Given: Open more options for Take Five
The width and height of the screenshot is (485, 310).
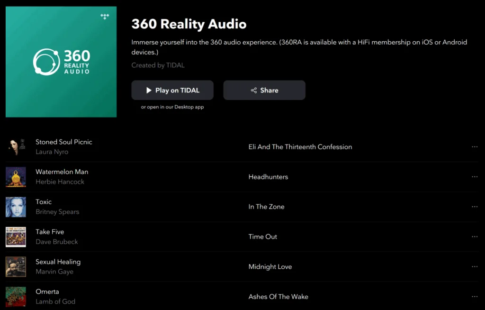Looking at the screenshot, I should [475, 237].
